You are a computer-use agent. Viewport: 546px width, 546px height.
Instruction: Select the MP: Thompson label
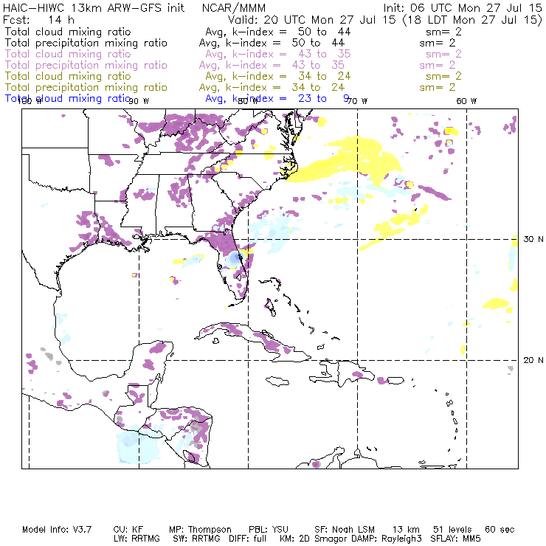[200, 530]
